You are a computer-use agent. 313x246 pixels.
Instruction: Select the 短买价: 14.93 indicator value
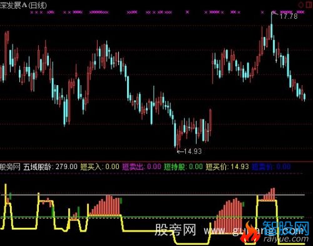tap(227, 167)
